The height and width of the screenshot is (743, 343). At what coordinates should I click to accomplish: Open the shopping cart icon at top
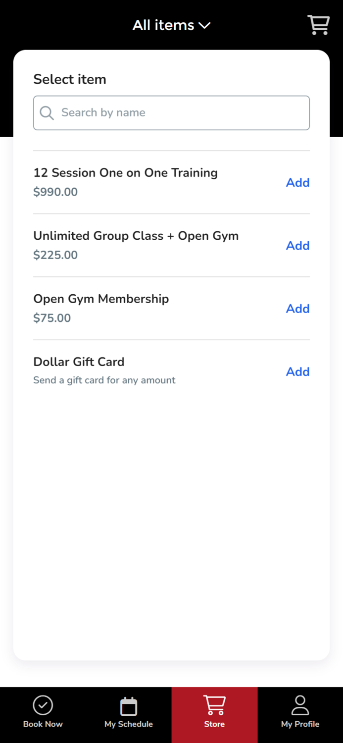pyautogui.click(x=318, y=25)
